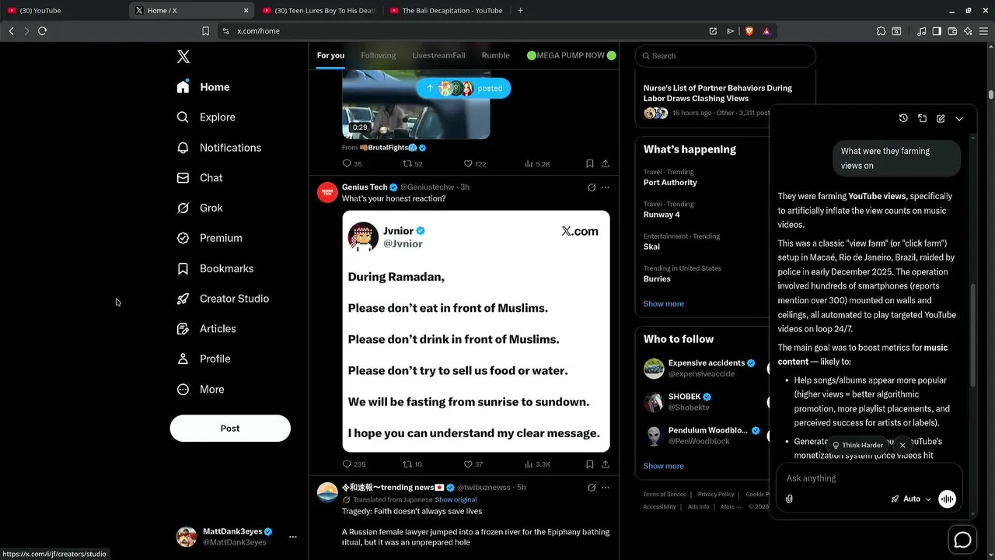Click the Search input field

click(x=725, y=56)
